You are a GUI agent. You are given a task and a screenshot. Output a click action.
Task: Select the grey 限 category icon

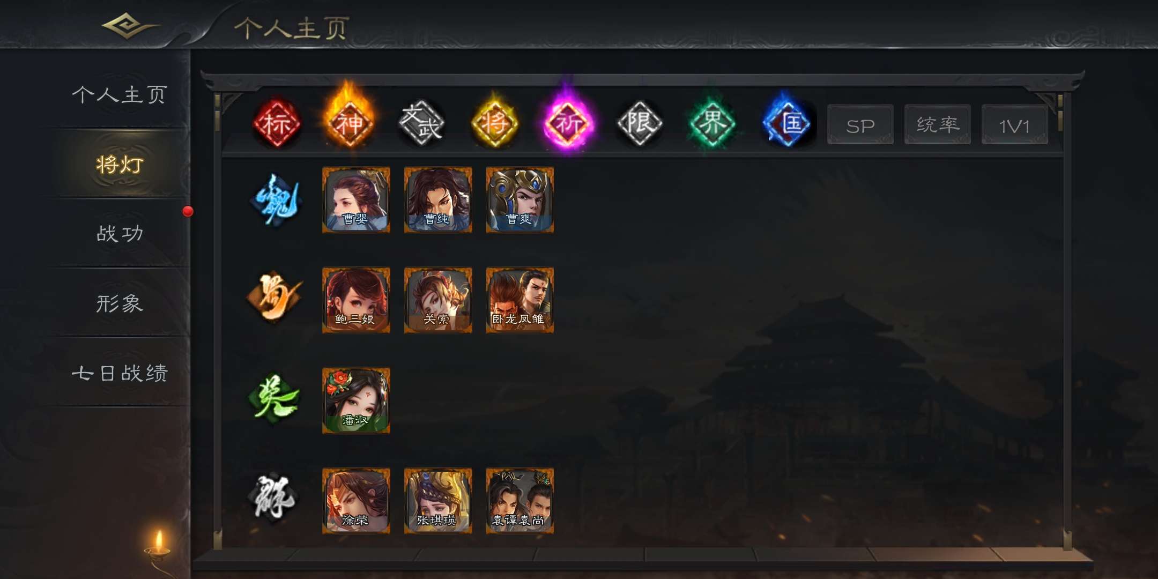click(x=640, y=123)
